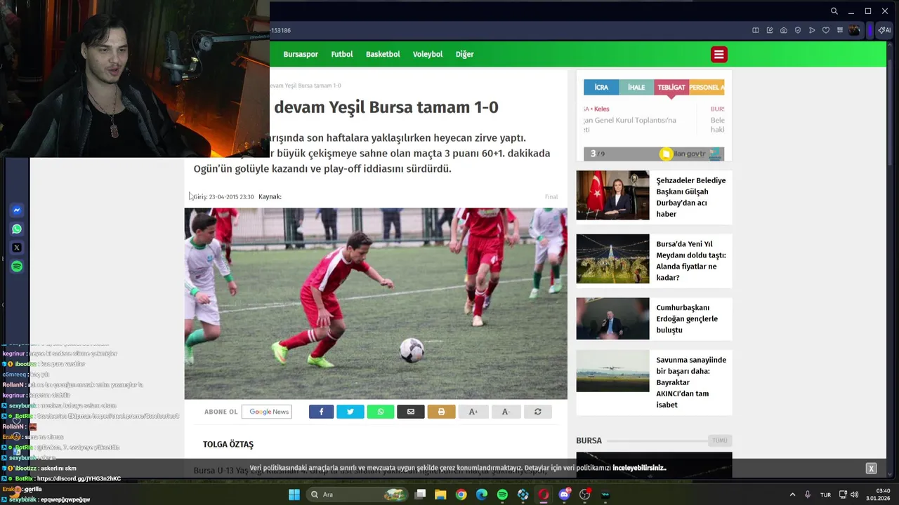Open the Basketbol menu item
This screenshot has width=899, height=505.
click(x=383, y=54)
